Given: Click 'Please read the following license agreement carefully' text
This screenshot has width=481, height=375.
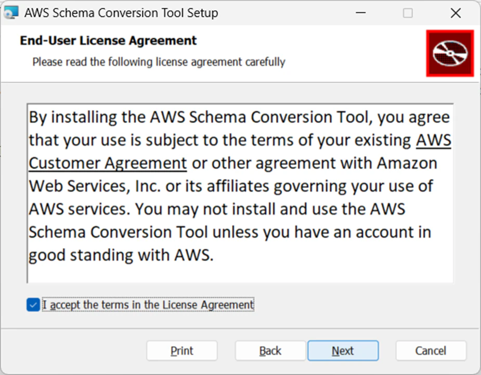Looking at the screenshot, I should pos(159,62).
